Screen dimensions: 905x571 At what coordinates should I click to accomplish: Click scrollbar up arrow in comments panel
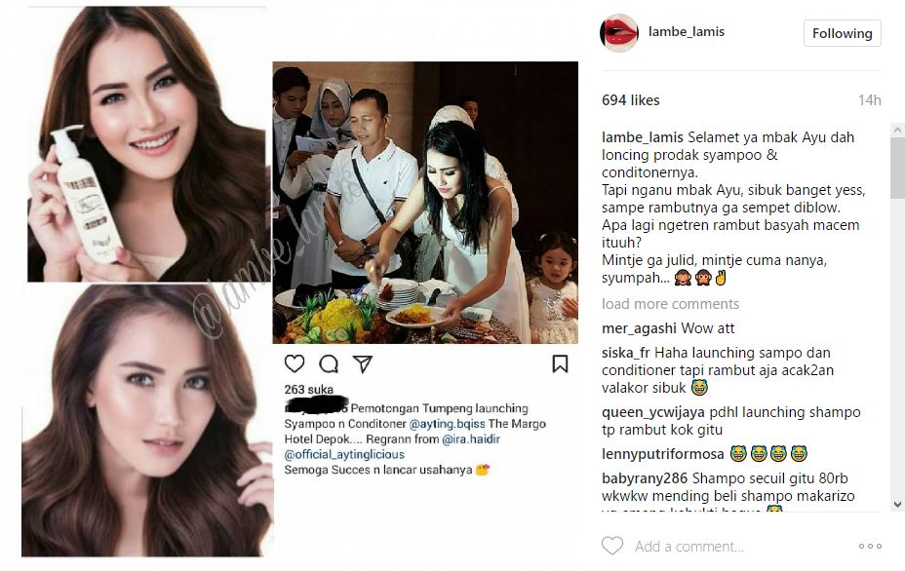click(x=897, y=130)
